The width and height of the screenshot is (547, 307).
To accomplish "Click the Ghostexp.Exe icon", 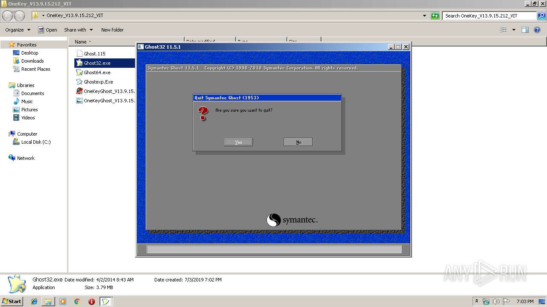I will point(79,82).
